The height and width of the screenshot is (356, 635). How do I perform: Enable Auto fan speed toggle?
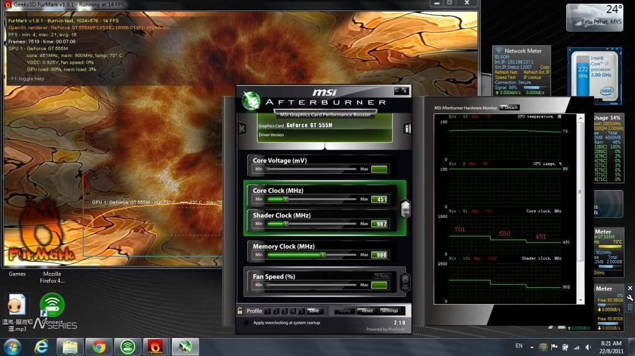(381, 276)
